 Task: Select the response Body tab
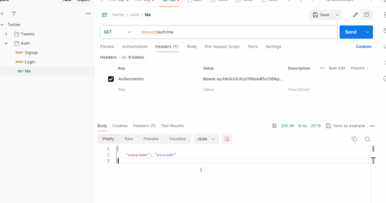[x=102, y=126]
